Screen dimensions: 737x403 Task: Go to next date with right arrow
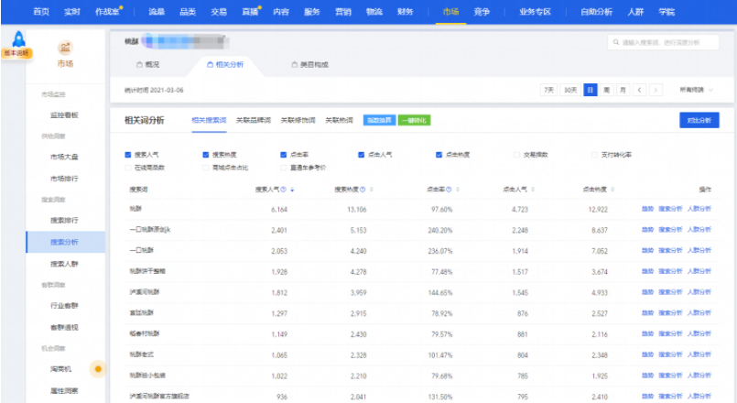pos(656,90)
